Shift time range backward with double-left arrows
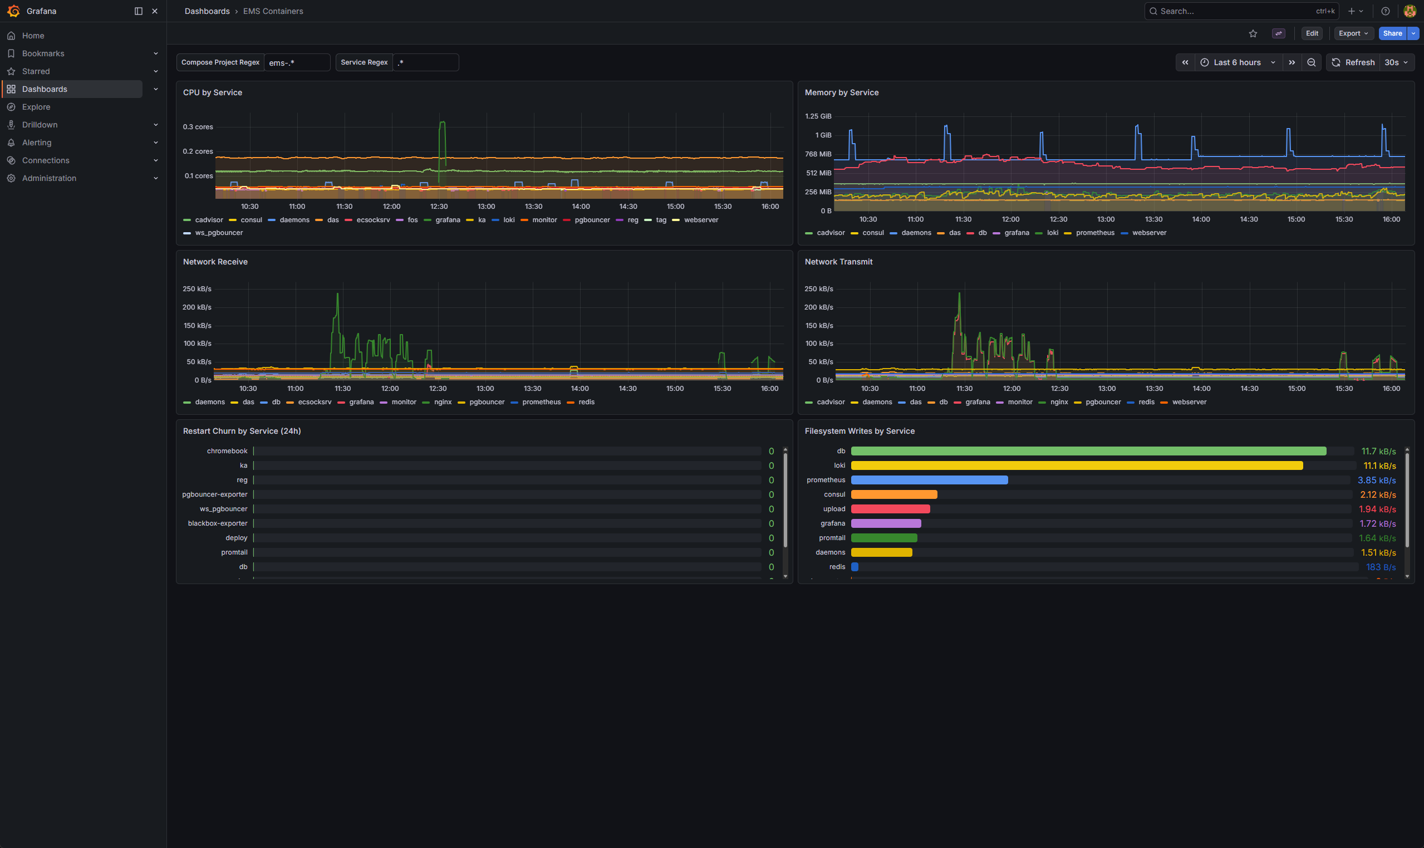The image size is (1424, 848). (1185, 62)
